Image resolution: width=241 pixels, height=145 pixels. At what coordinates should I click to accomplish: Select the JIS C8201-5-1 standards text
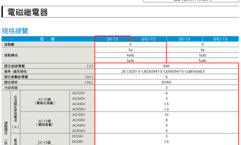(163, 72)
